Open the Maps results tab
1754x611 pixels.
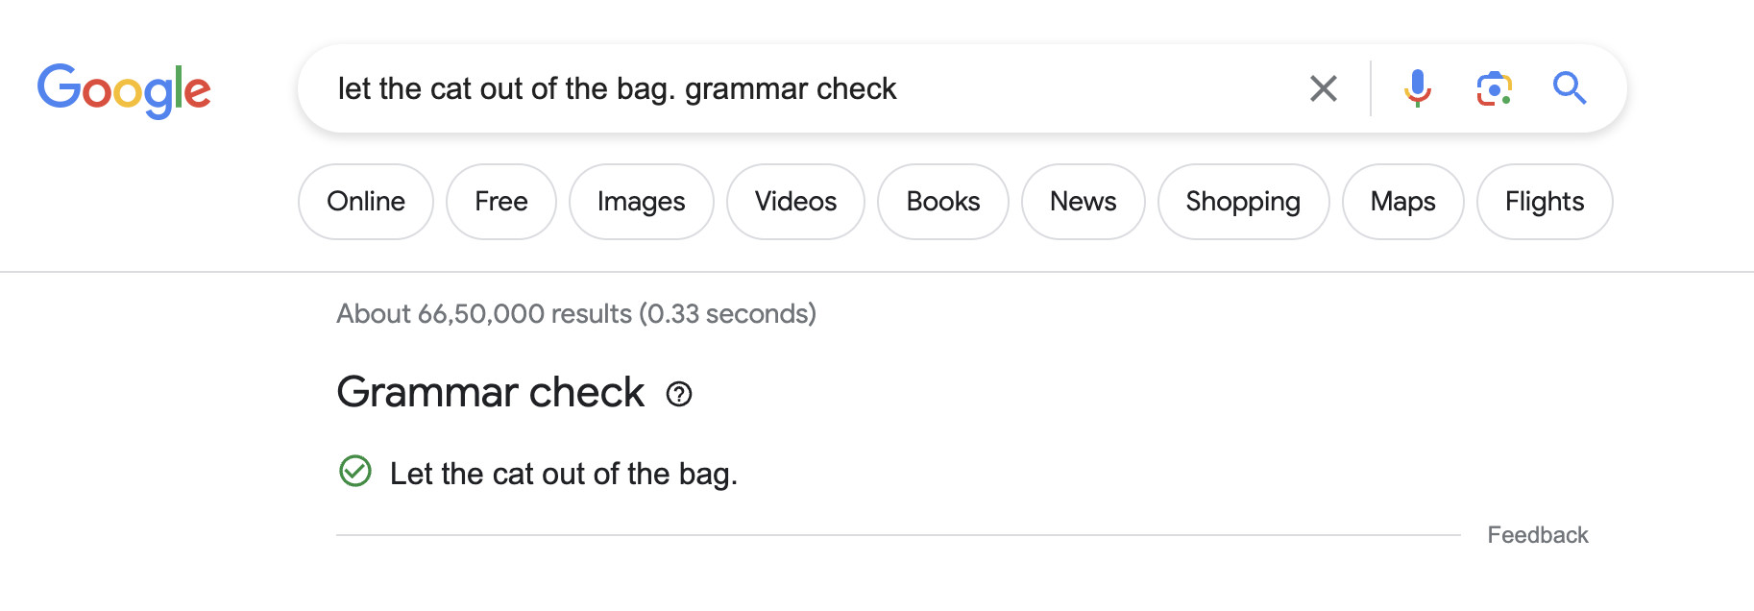[1402, 202]
